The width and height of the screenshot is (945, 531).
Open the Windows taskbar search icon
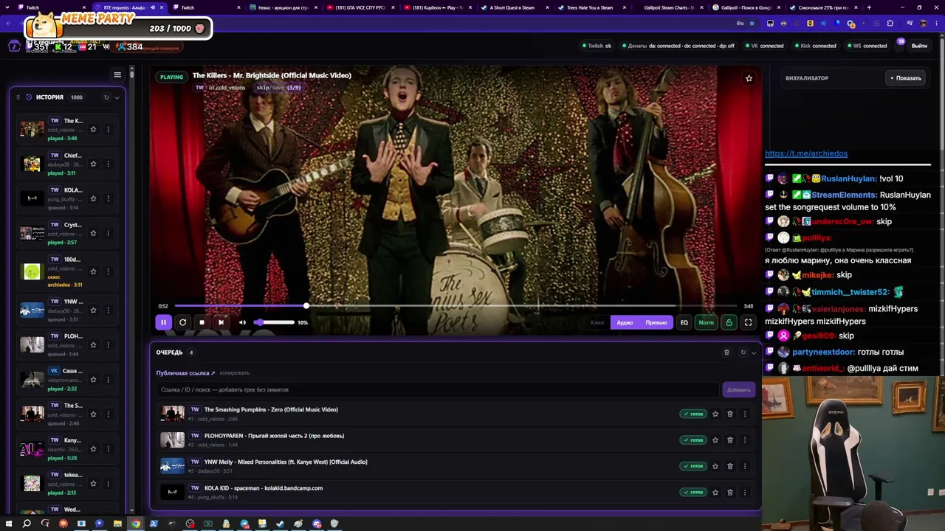coord(27,524)
